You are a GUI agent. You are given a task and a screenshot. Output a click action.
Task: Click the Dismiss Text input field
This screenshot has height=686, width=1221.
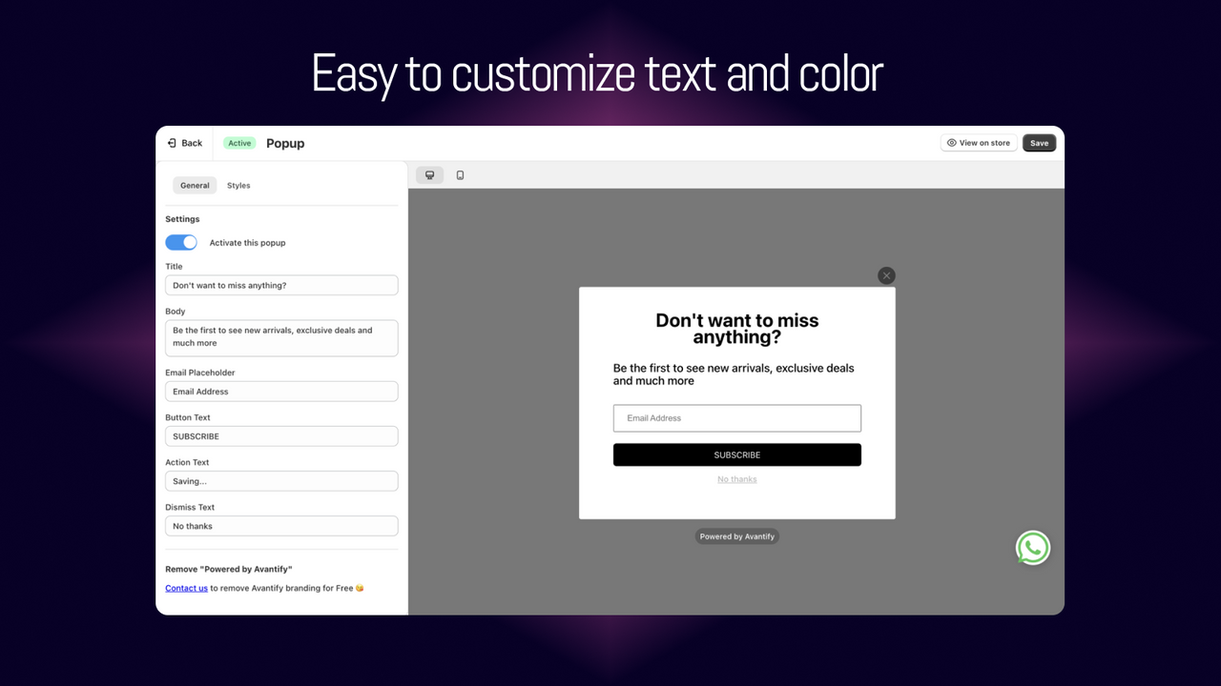(x=281, y=526)
